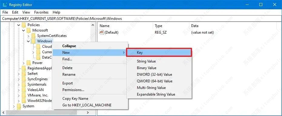Open the View menu
This screenshot has height=116, width=282.
(x=26, y=12)
